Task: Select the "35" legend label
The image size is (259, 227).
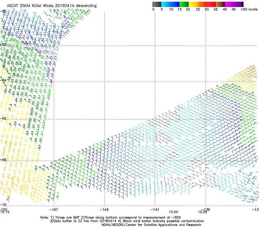Action: tap(216, 9)
